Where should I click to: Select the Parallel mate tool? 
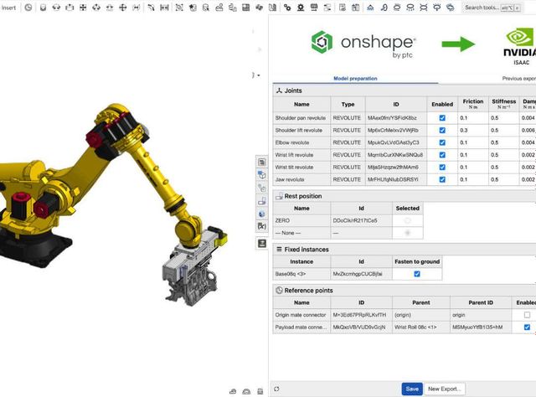coord(136,8)
